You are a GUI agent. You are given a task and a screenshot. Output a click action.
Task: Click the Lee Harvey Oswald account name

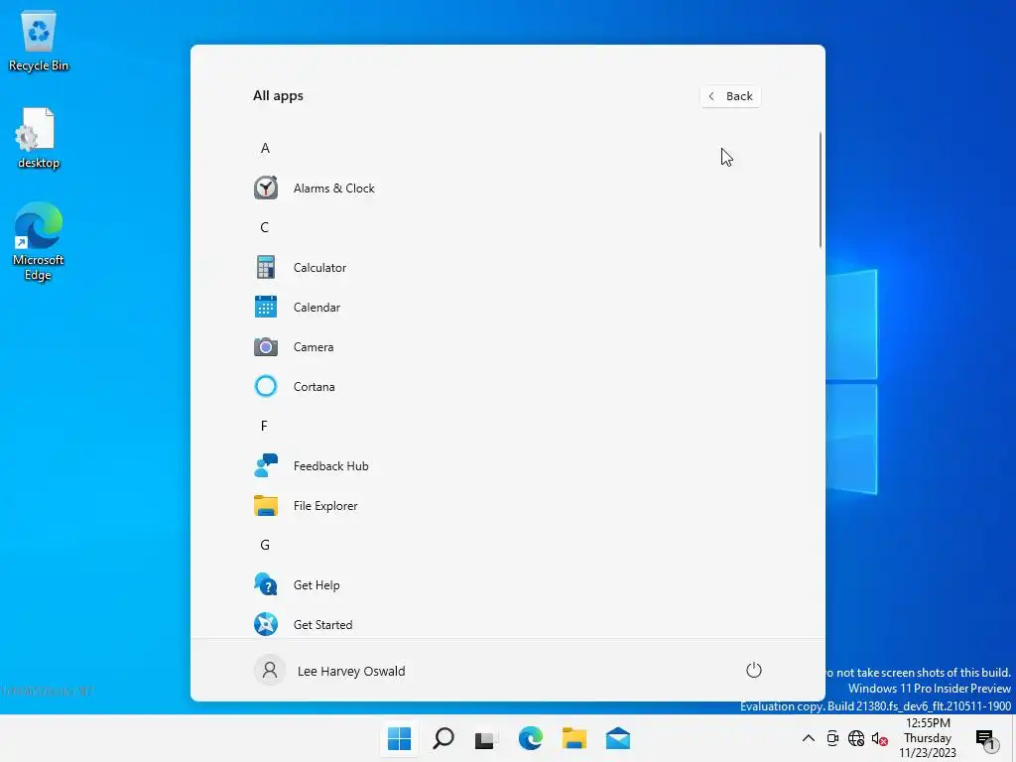tap(351, 671)
